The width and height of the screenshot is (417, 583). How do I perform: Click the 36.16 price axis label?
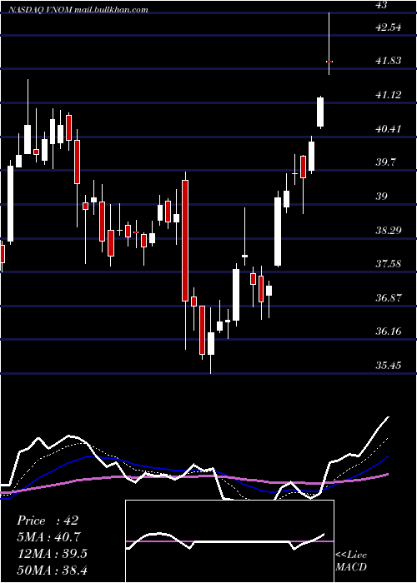tap(389, 331)
